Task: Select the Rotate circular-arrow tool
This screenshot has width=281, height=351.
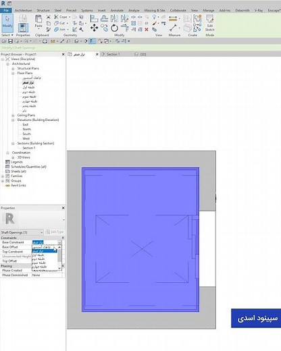Action: (x=114, y=28)
